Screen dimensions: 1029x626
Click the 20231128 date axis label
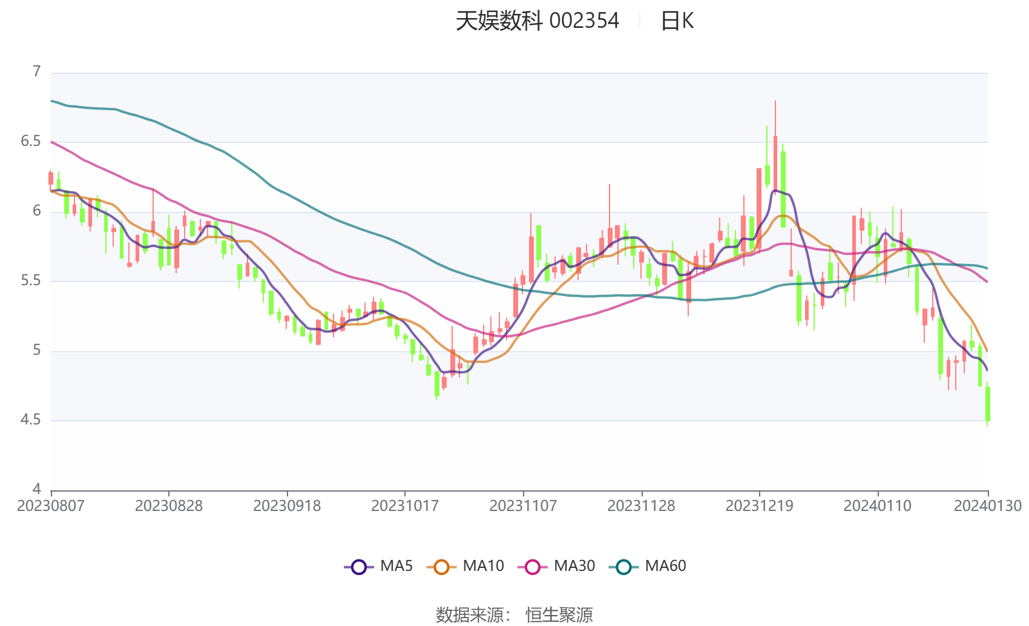(641, 506)
